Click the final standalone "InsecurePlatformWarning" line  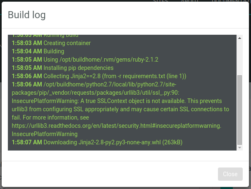pos(45,134)
